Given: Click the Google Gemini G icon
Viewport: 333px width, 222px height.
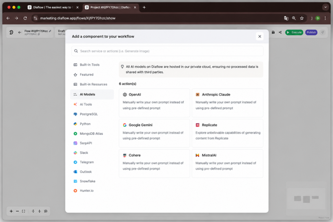Looking at the screenshot, I should (x=125, y=125).
